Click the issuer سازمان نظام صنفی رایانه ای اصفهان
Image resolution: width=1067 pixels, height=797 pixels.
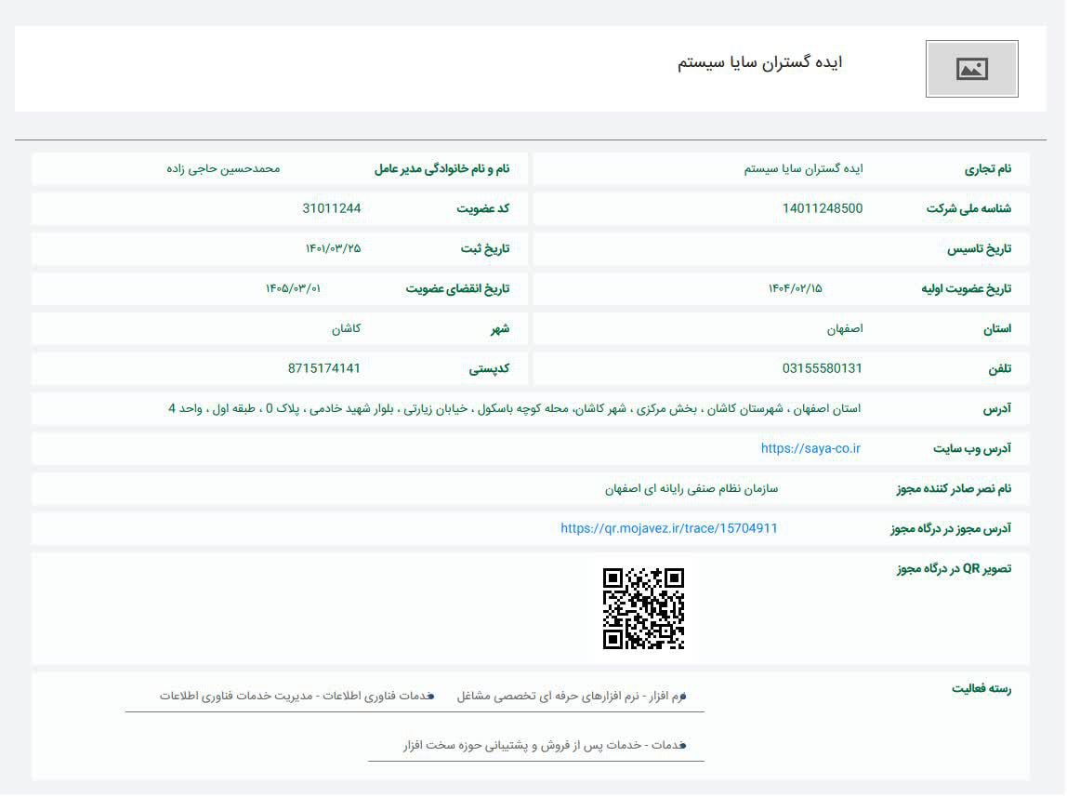coord(691,488)
